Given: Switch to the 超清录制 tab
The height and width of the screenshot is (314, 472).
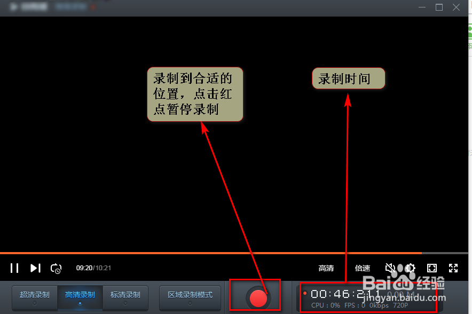Looking at the screenshot, I should pyautogui.click(x=34, y=294).
